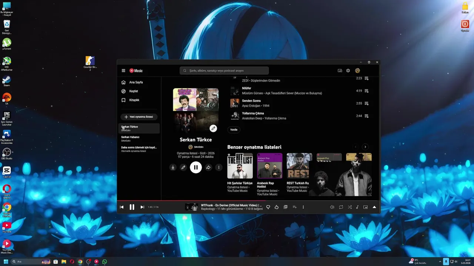
Task: Open queue menu for Nilüfer row
Action: point(367,91)
